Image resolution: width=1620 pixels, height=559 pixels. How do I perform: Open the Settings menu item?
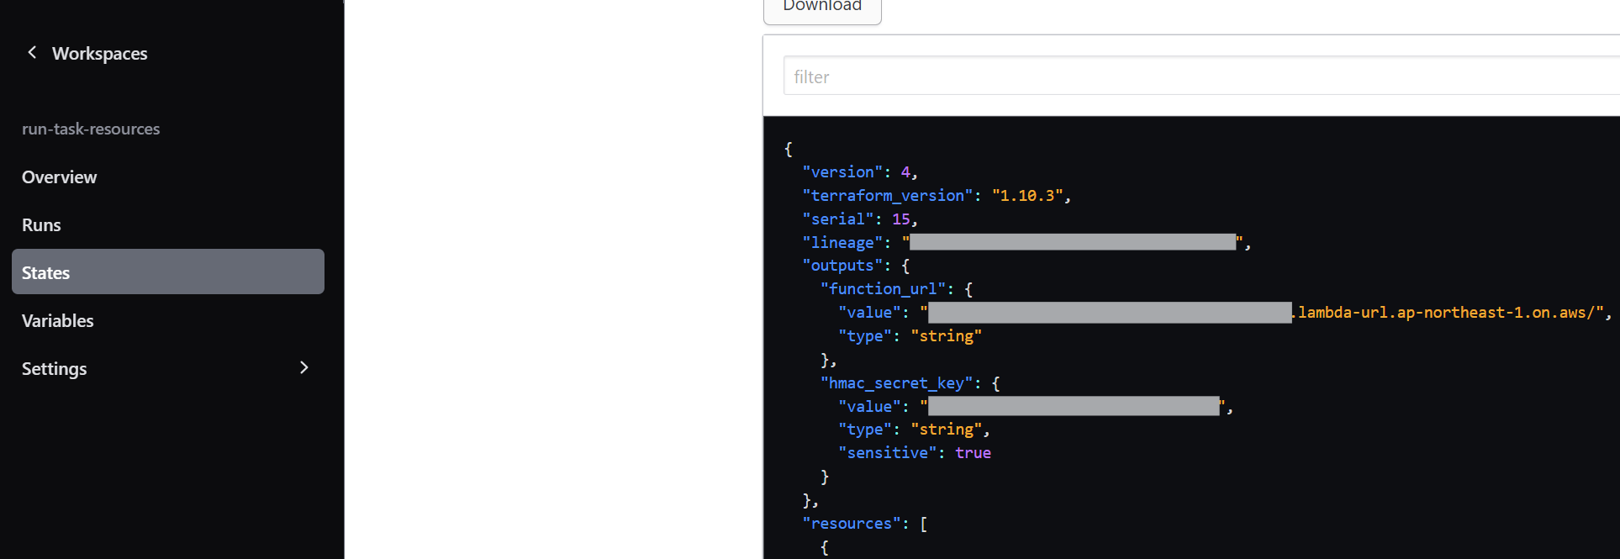click(54, 369)
